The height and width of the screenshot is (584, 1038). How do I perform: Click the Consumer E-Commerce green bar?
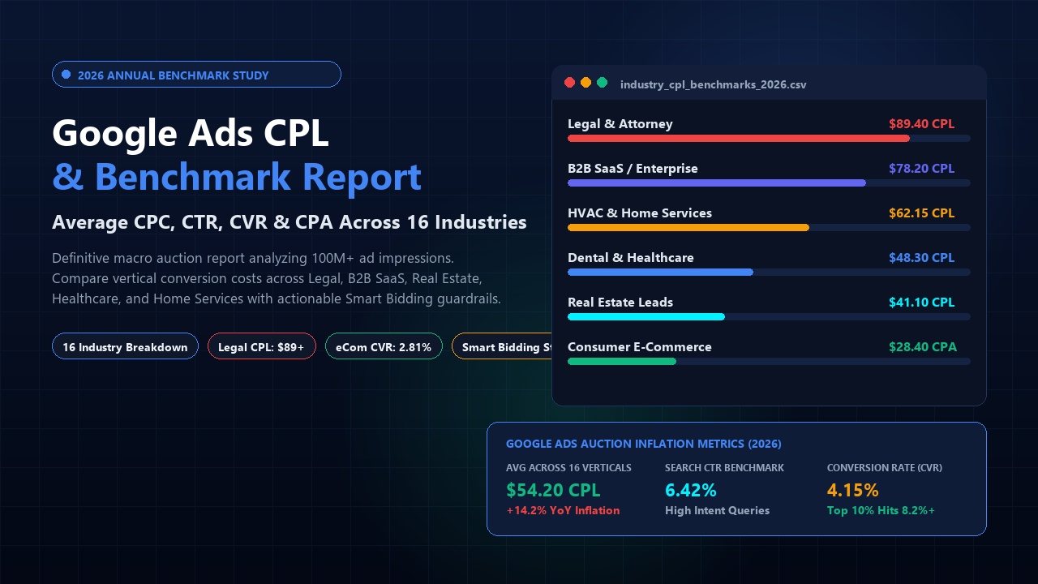[x=622, y=362]
